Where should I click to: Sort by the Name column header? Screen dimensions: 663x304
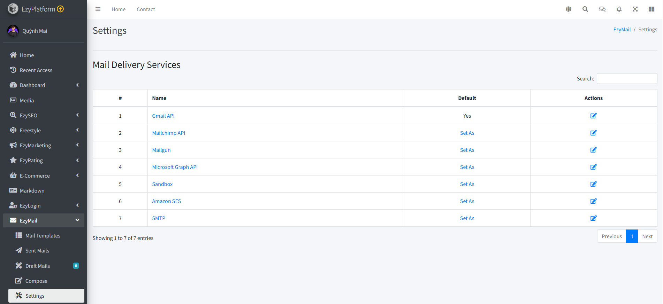point(276,98)
